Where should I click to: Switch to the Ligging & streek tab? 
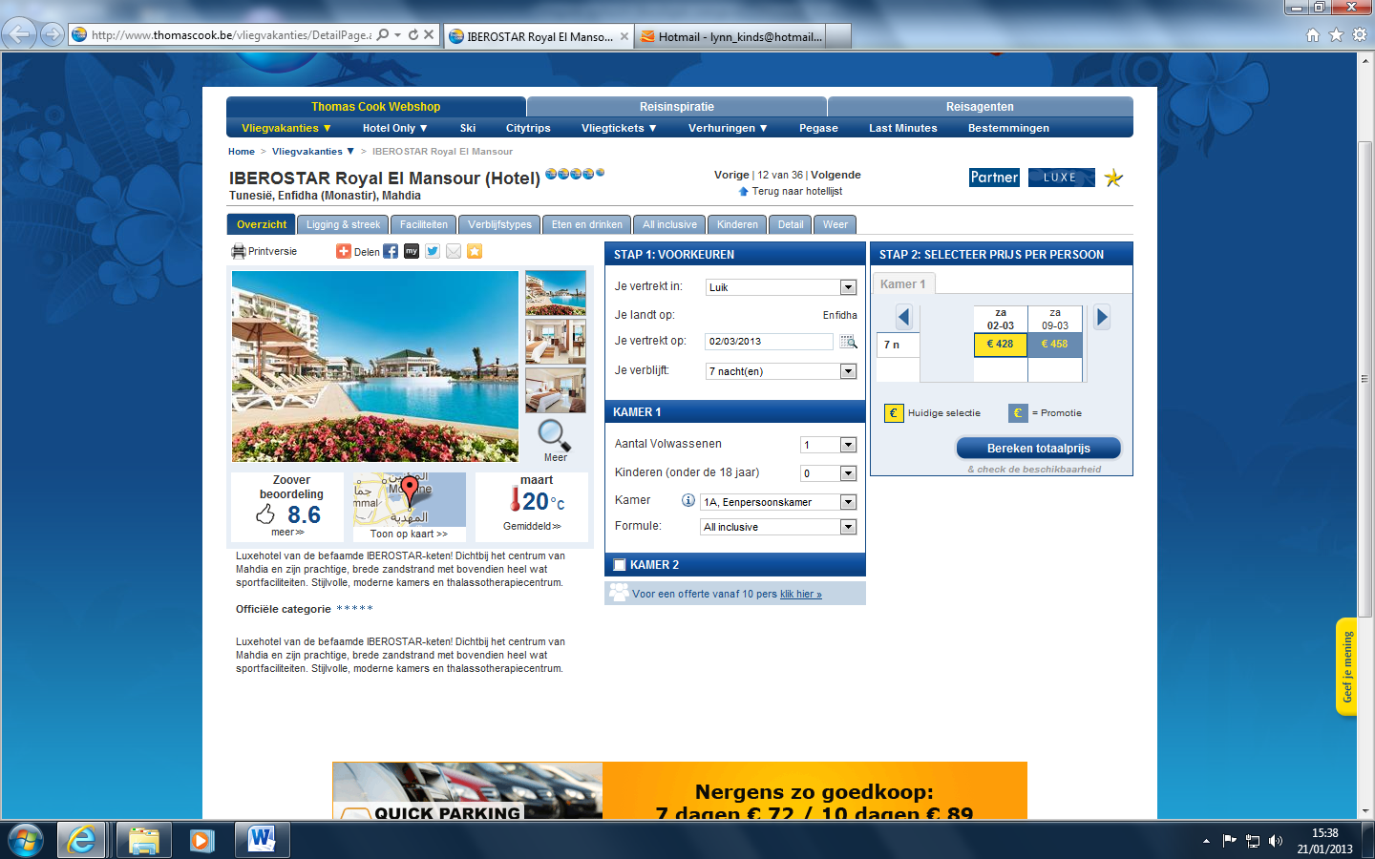(x=343, y=224)
